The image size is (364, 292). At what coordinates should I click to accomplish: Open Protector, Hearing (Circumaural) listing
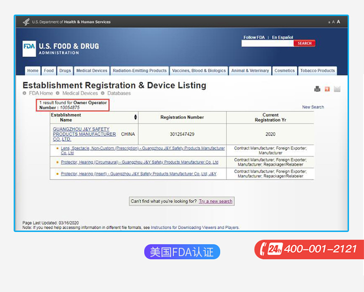(x=139, y=162)
